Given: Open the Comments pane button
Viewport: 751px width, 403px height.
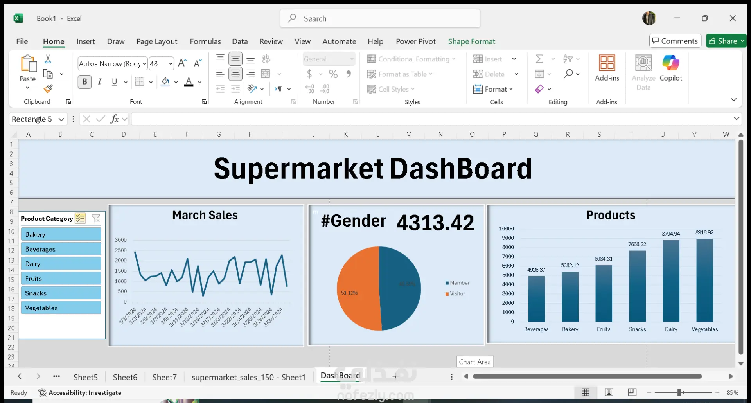Looking at the screenshot, I should tap(675, 41).
